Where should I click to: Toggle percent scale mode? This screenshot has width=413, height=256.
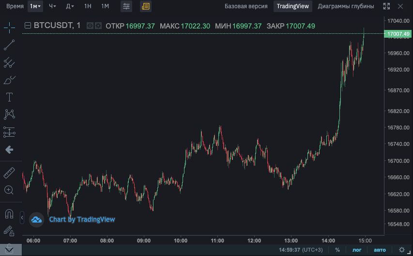tap(337, 250)
